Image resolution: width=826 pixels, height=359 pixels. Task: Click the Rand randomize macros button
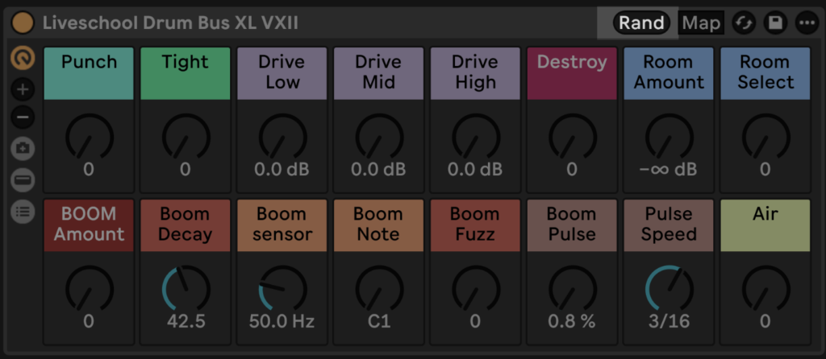point(641,23)
